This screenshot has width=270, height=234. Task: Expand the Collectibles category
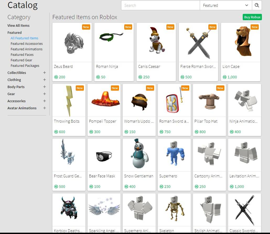[44, 73]
